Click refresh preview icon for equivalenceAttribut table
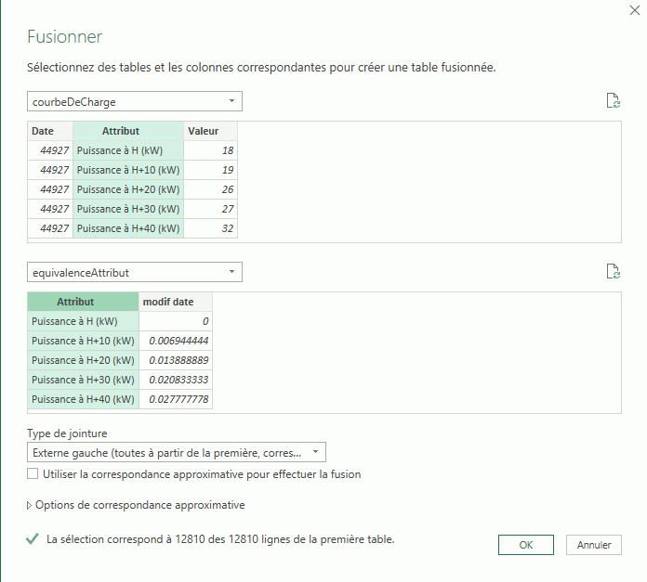This screenshot has height=582, width=647. tap(613, 272)
